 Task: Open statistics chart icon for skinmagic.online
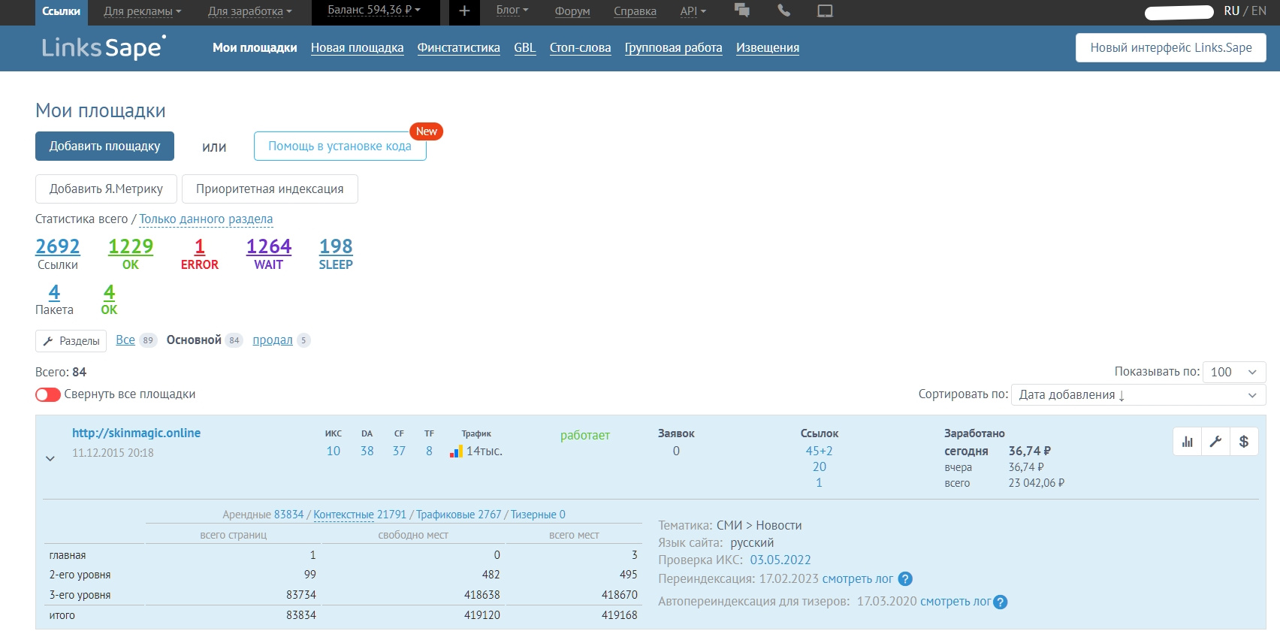pyautogui.click(x=1187, y=442)
